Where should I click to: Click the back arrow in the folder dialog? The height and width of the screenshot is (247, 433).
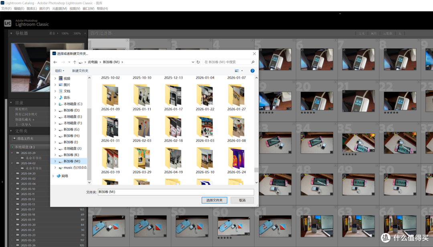click(x=55, y=62)
